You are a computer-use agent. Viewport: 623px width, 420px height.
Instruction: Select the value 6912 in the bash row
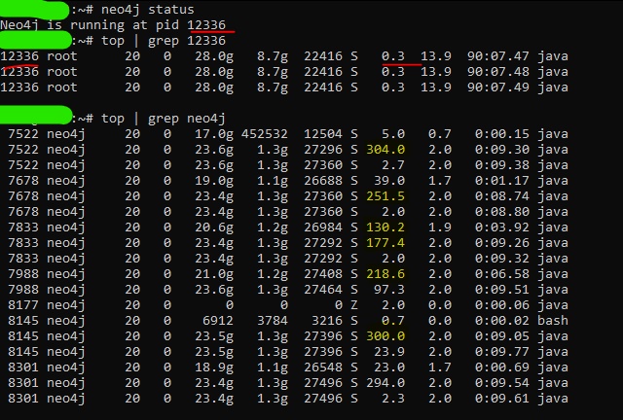218,321
